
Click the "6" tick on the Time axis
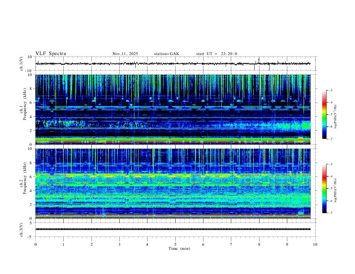click(x=203, y=244)
